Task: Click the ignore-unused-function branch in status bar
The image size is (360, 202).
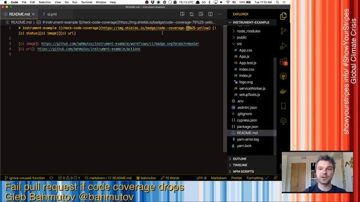Action: tap(25, 178)
